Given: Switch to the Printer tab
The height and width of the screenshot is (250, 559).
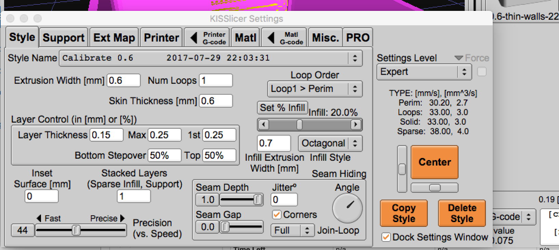Looking at the screenshot, I should pyautogui.click(x=161, y=37).
